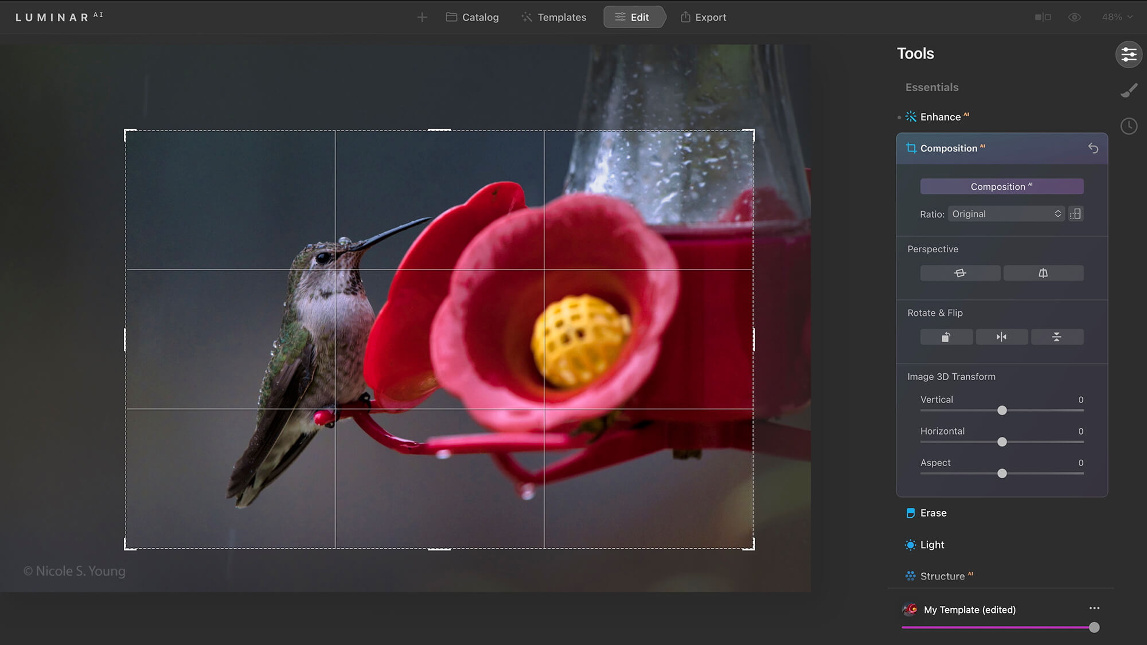
Task: Click the Export button
Action: click(x=703, y=17)
